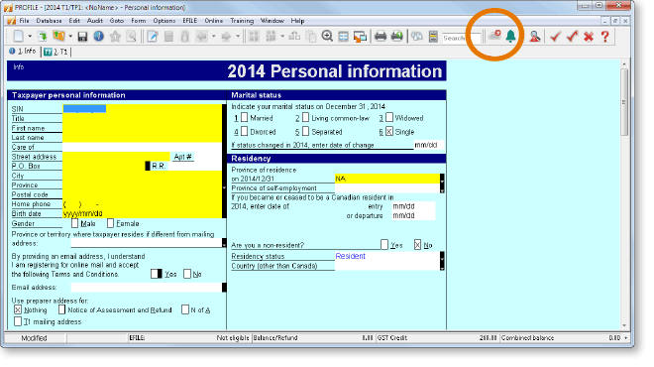Click the red question mark help icon

(x=605, y=37)
